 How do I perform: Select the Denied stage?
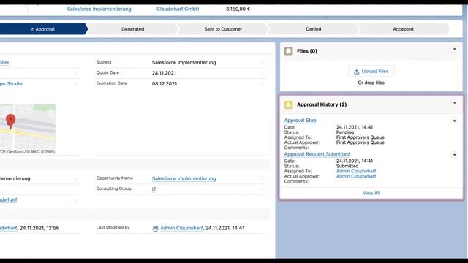pos(314,29)
